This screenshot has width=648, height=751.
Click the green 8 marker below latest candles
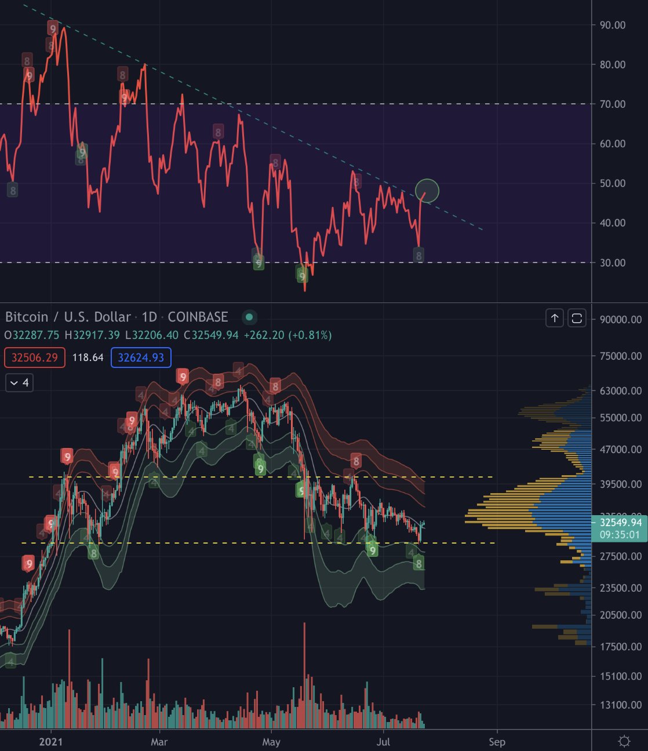click(x=418, y=563)
